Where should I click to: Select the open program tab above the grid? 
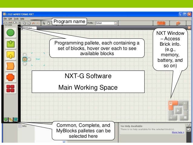pyautogui.click(x=29, y=28)
